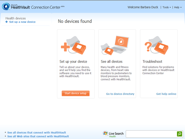Open See all devices that connect with HealthVault
This screenshot has height=139, width=185.
(x=37, y=133)
